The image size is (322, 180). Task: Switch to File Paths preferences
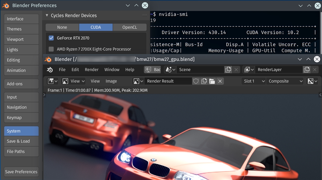point(21,151)
